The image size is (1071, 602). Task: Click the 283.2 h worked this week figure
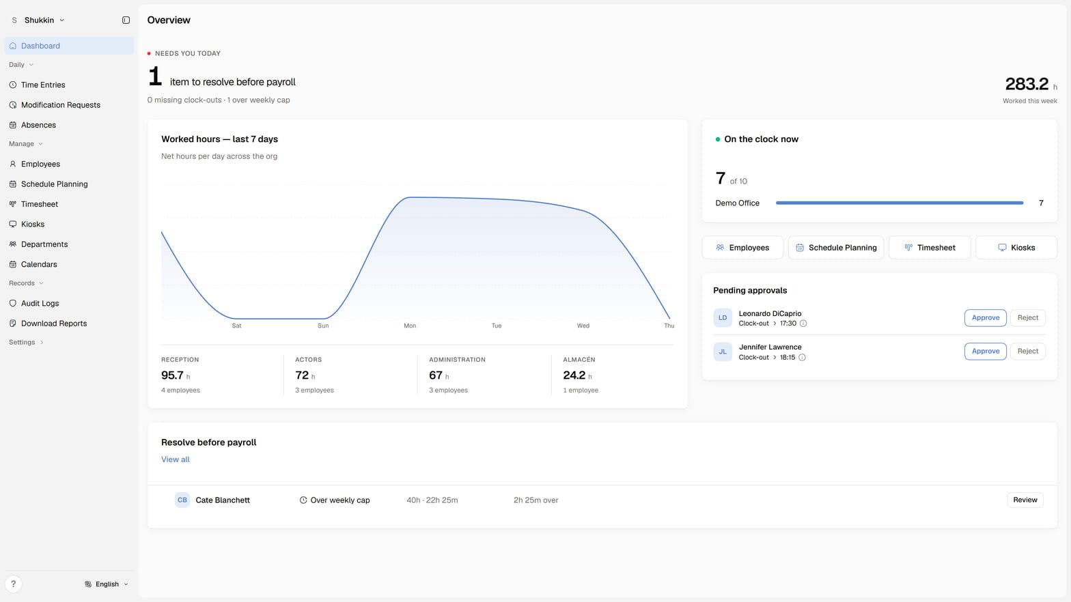tap(1031, 84)
